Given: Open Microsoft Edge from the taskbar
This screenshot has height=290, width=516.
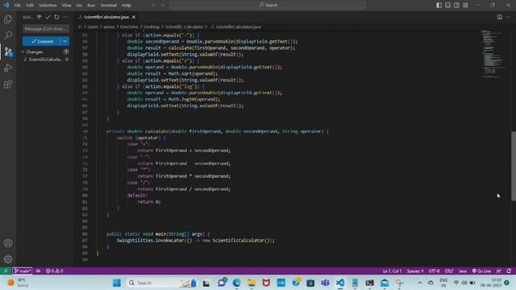Looking at the screenshot, I should click(236, 283).
